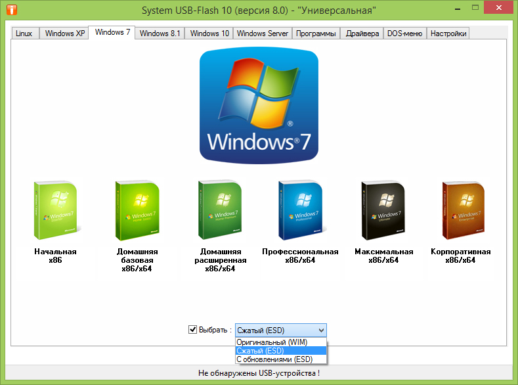Click the Корпоративная x86/x64 label
This screenshot has width=518, height=385.
[x=460, y=256]
